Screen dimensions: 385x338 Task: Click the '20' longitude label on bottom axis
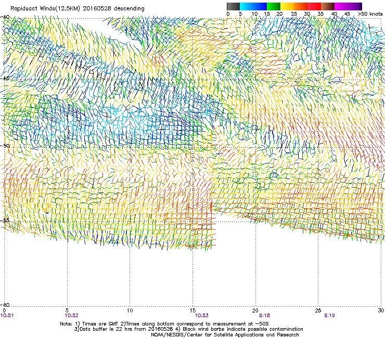[x=255, y=310]
